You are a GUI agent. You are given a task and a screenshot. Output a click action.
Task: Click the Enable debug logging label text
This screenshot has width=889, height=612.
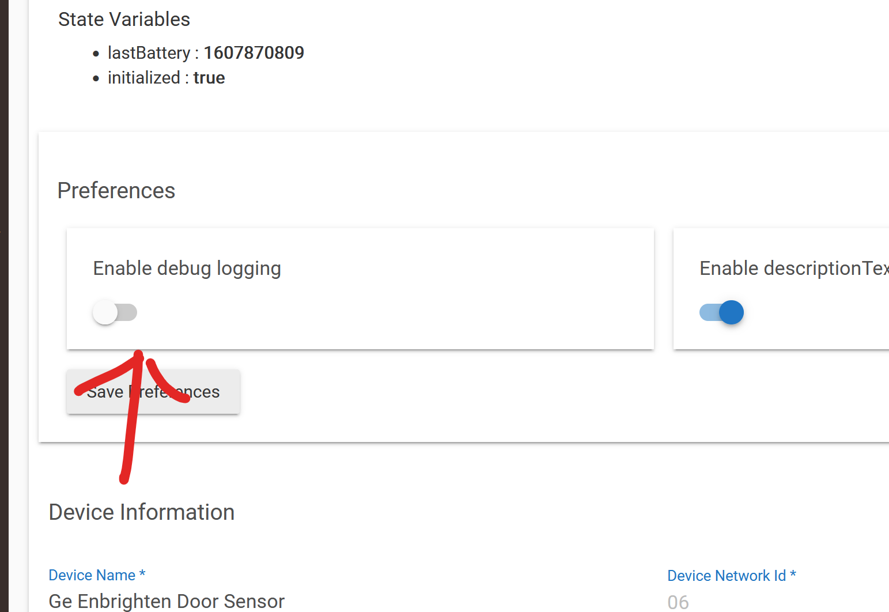[187, 269]
